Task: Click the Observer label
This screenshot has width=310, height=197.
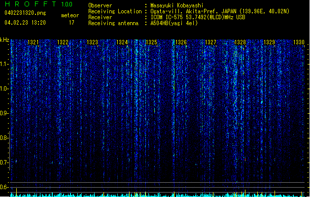Action: pyautogui.click(x=100, y=5)
